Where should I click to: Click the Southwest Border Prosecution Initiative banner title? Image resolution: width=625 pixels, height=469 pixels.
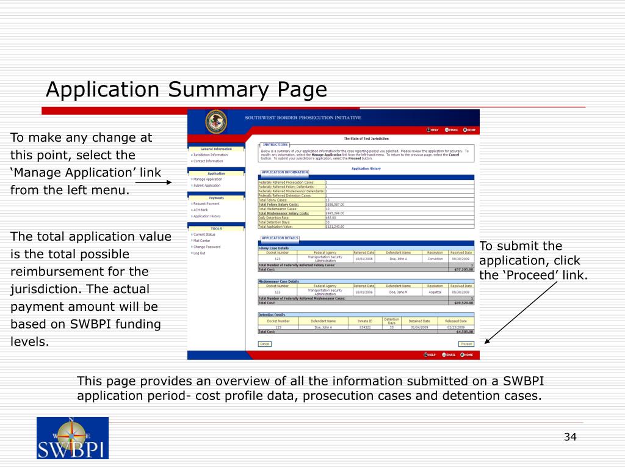tap(303, 118)
